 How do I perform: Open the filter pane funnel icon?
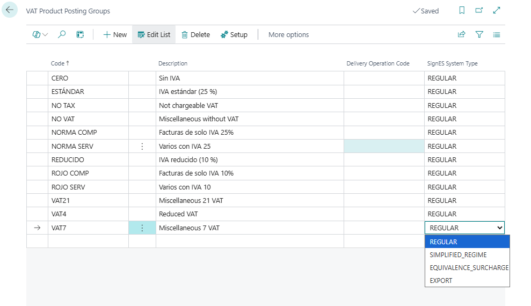(x=479, y=34)
